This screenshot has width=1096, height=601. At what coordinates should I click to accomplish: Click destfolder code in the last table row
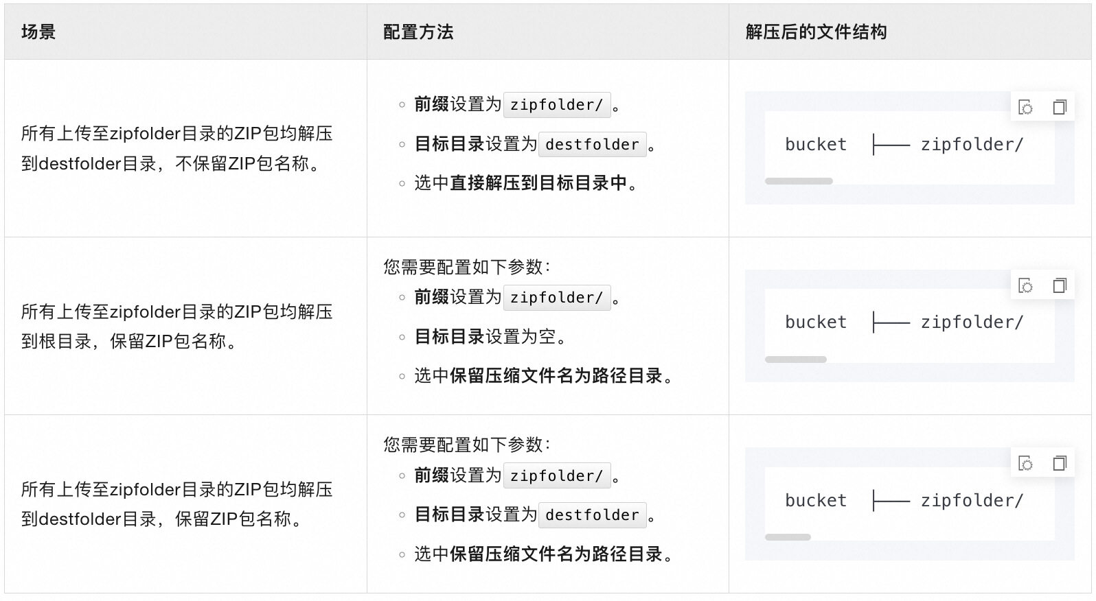pos(592,515)
